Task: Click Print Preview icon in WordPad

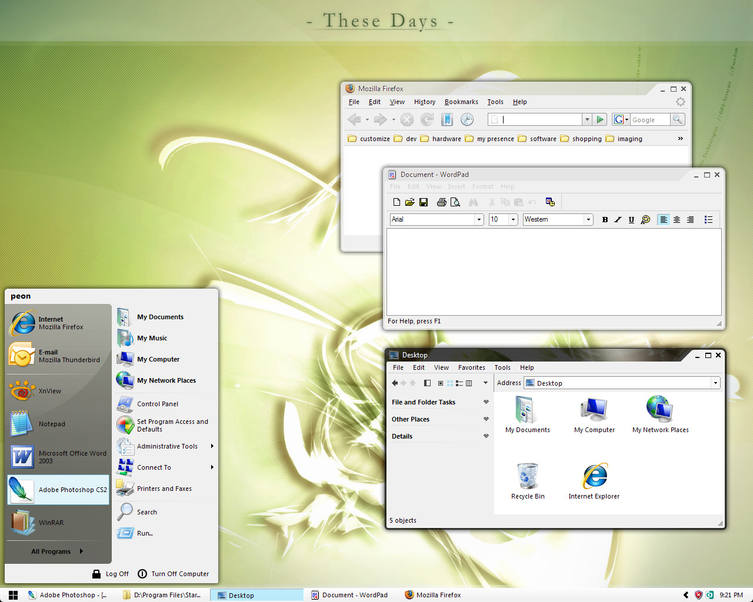Action: coord(455,202)
